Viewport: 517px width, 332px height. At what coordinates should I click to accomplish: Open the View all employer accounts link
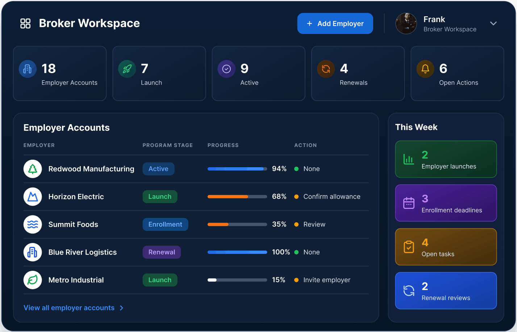74,308
